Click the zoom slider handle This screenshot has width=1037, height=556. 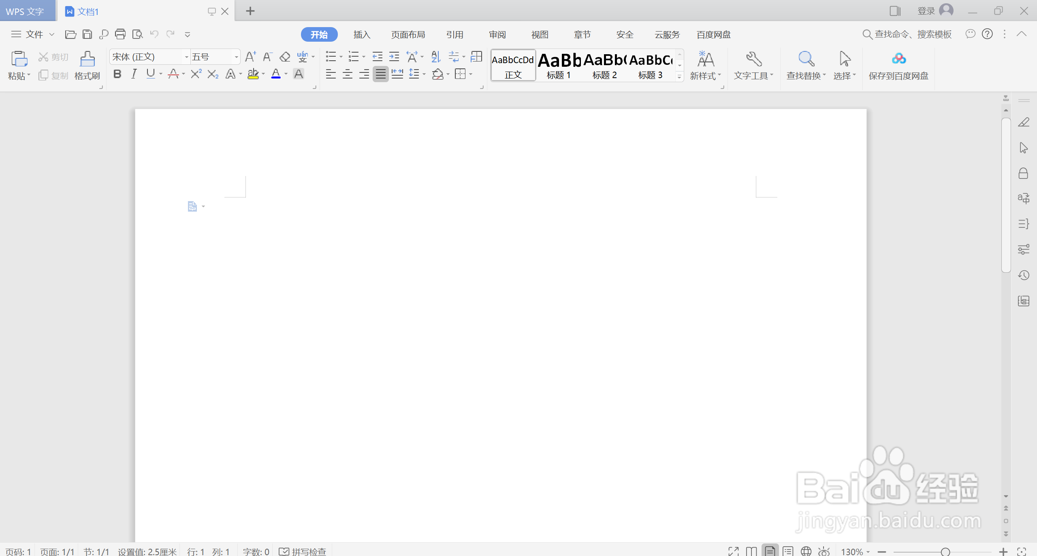tap(945, 552)
